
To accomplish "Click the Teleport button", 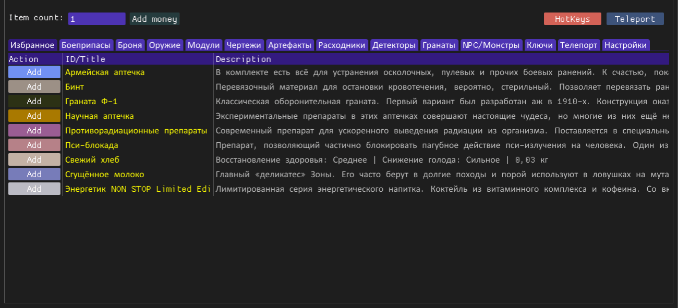I will 635,19.
